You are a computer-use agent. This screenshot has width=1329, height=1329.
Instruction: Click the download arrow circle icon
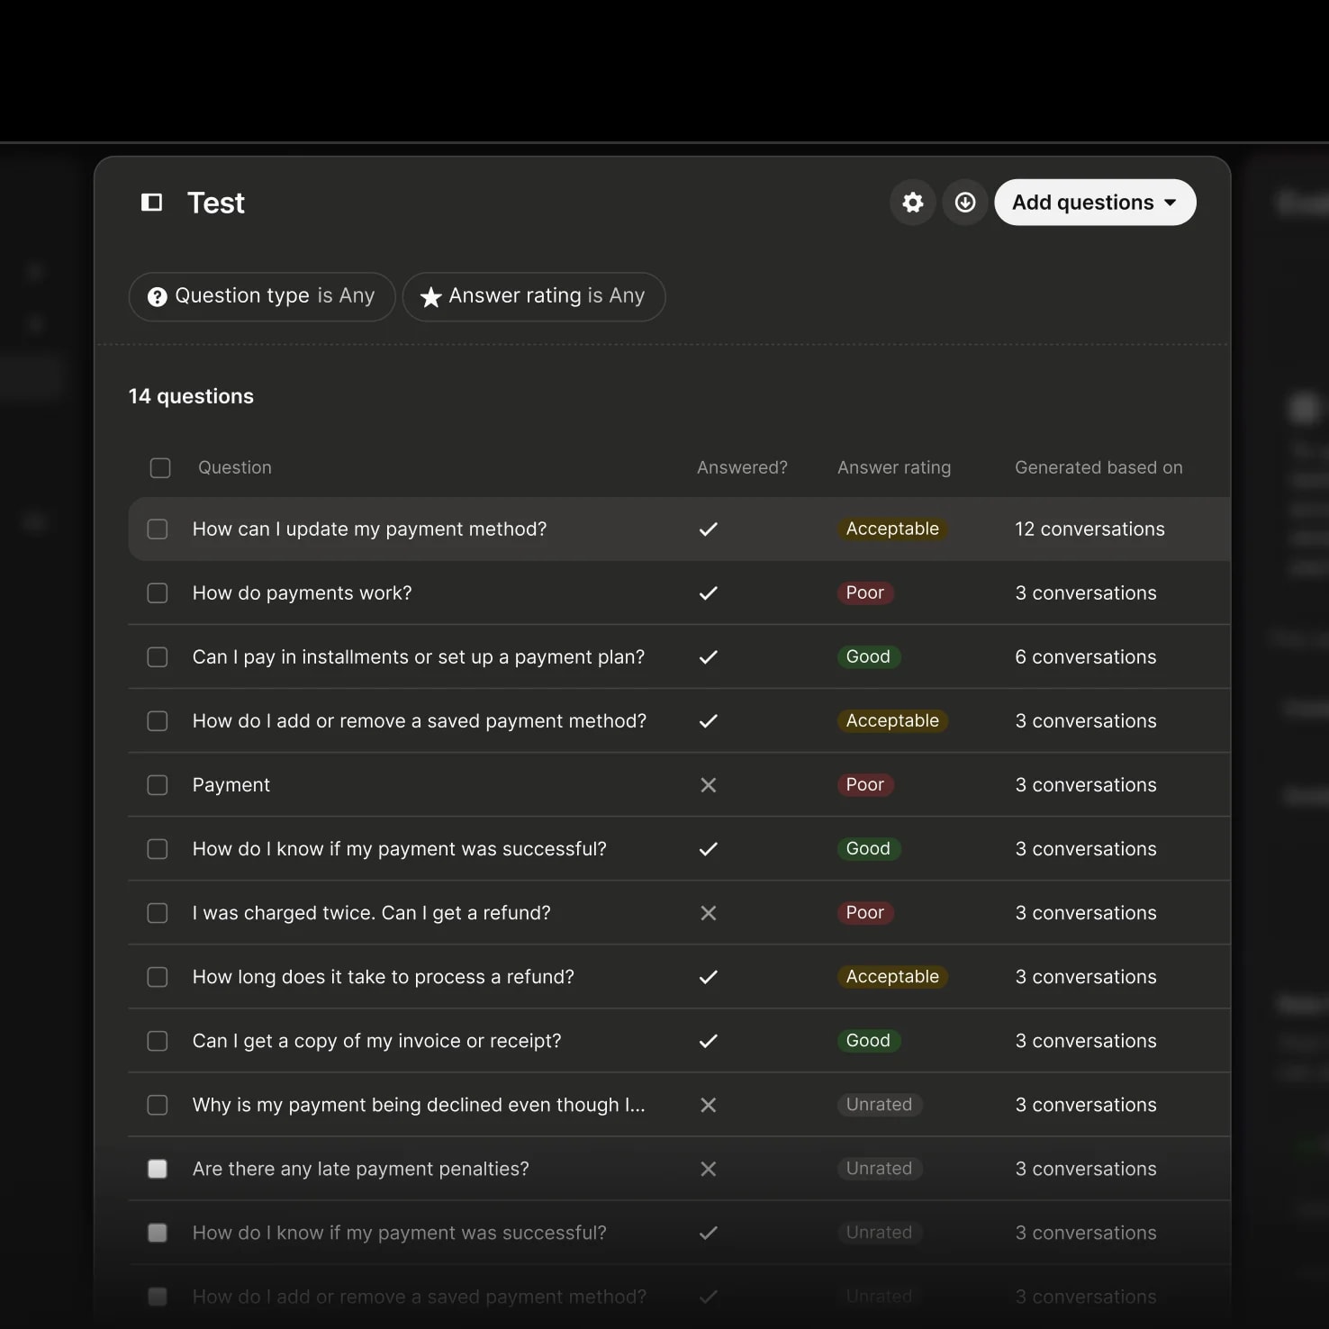click(965, 203)
